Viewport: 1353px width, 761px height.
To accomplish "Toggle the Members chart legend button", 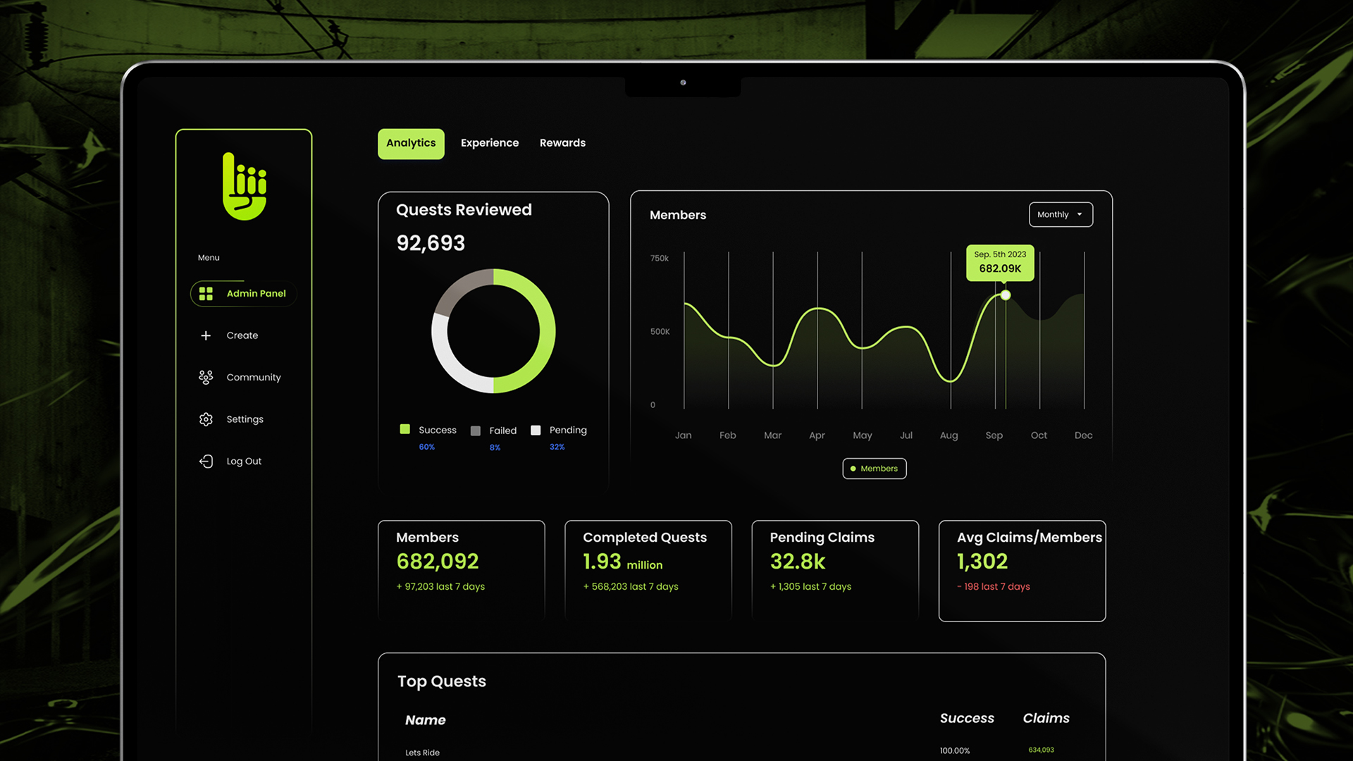I will pyautogui.click(x=875, y=469).
